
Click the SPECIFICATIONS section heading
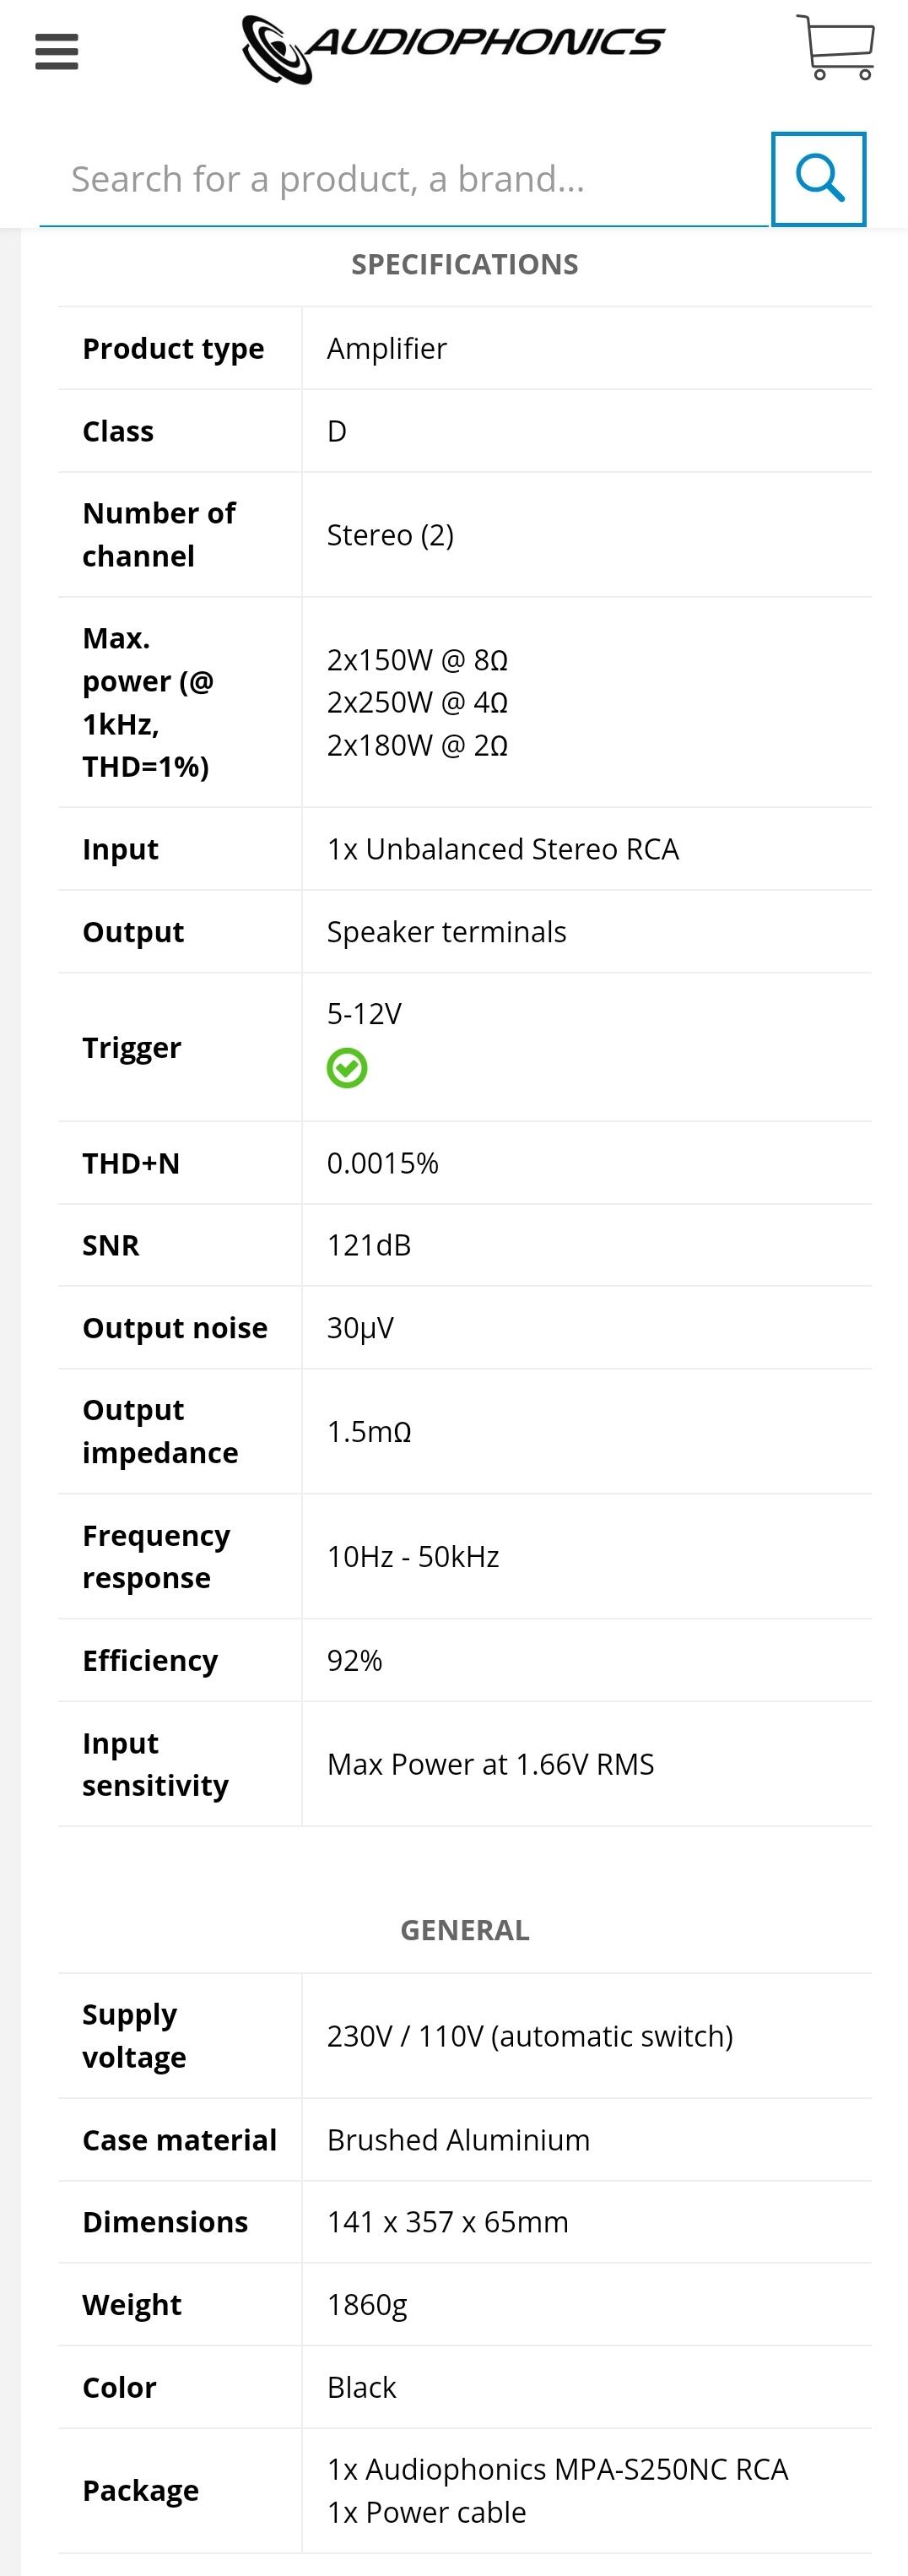[464, 265]
